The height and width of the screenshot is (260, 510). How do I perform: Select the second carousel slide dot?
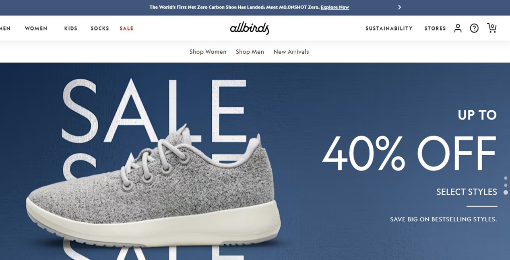point(506,185)
